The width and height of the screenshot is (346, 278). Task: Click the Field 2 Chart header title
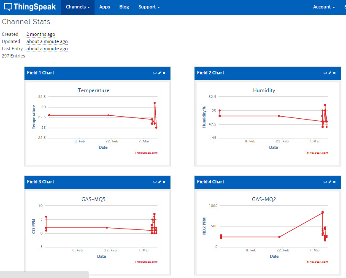pyautogui.click(x=211, y=73)
